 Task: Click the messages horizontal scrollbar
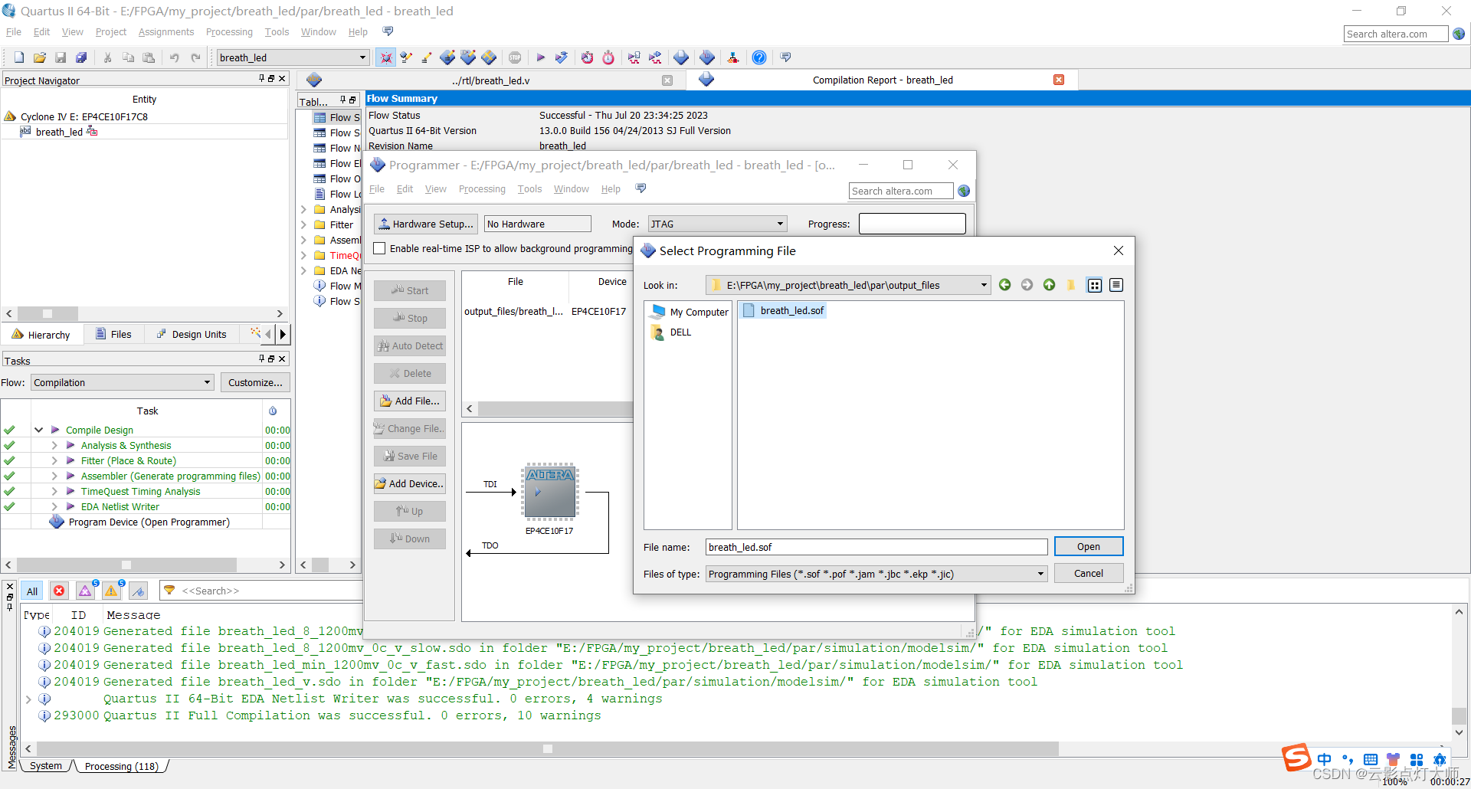548,748
